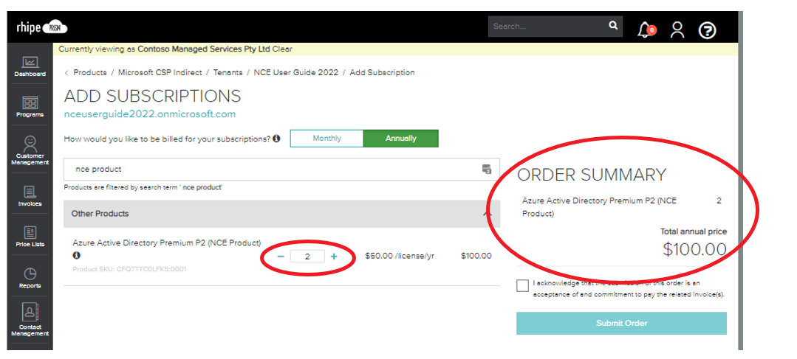The height and width of the screenshot is (359, 797).
Task: Decrease license quantity with minus button
Action: [x=281, y=257]
